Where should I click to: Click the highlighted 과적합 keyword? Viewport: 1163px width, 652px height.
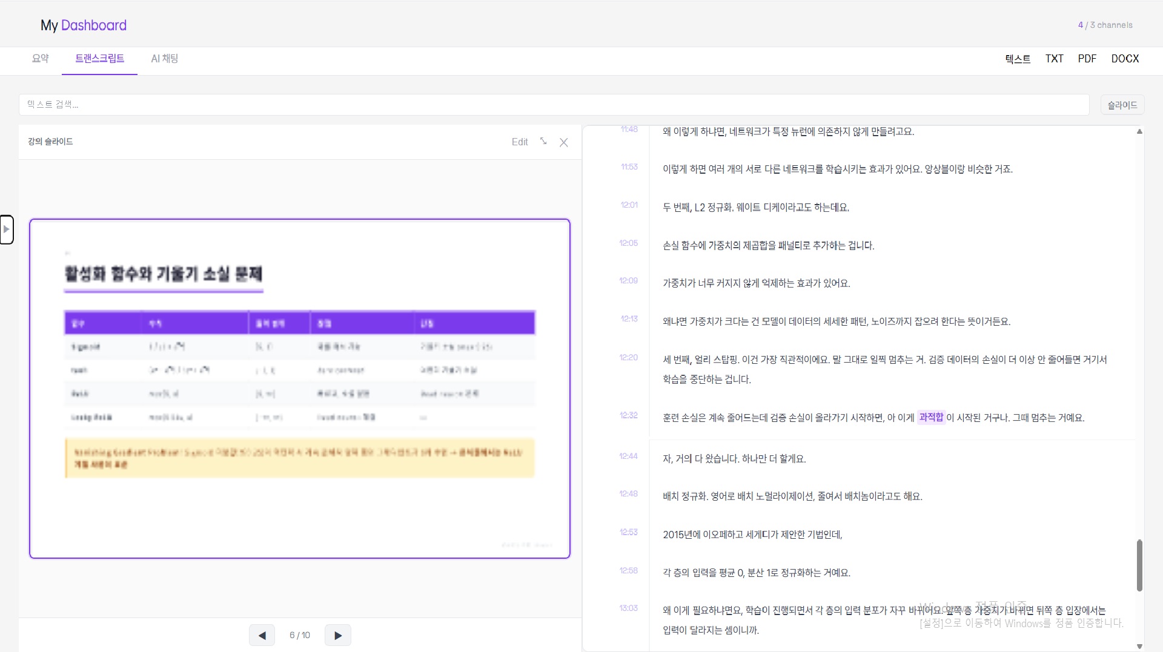931,417
